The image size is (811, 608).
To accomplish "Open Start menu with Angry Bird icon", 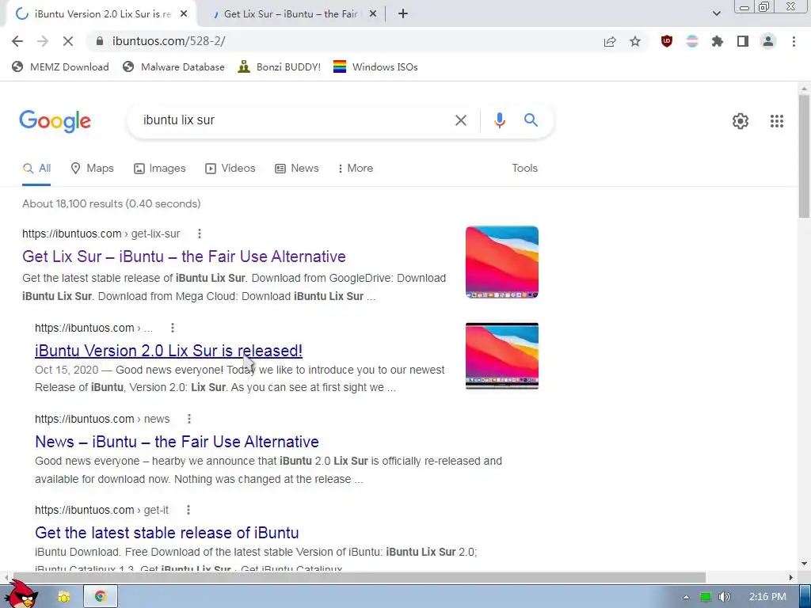I will pos(21,595).
